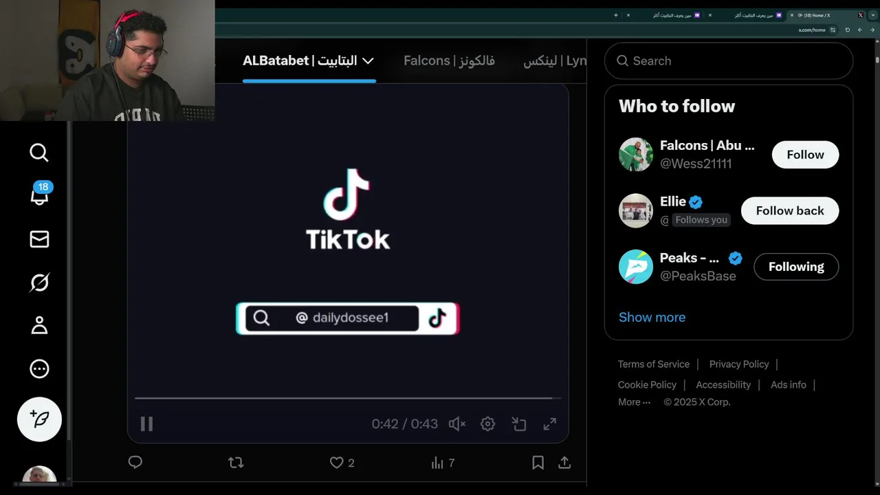The image size is (880, 495).
Task: Open More circle-dots menu in sidebar
Action: pyautogui.click(x=39, y=368)
